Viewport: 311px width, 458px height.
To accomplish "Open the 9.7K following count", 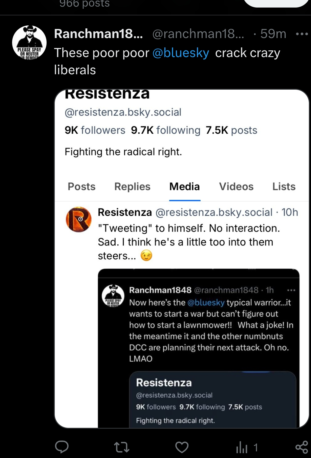I will point(165,130).
